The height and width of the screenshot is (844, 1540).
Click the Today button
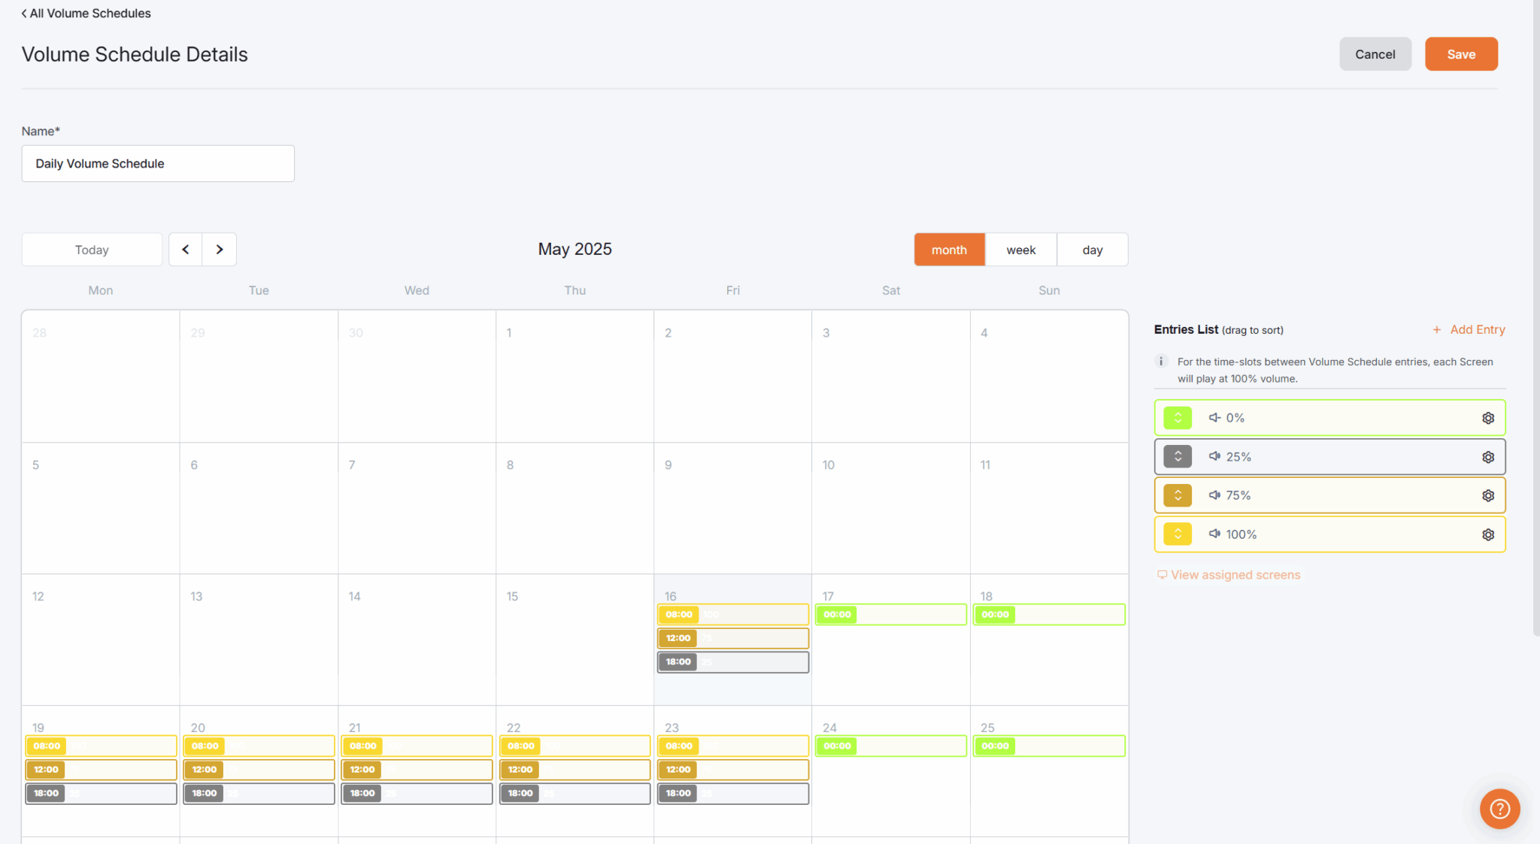pyautogui.click(x=92, y=250)
